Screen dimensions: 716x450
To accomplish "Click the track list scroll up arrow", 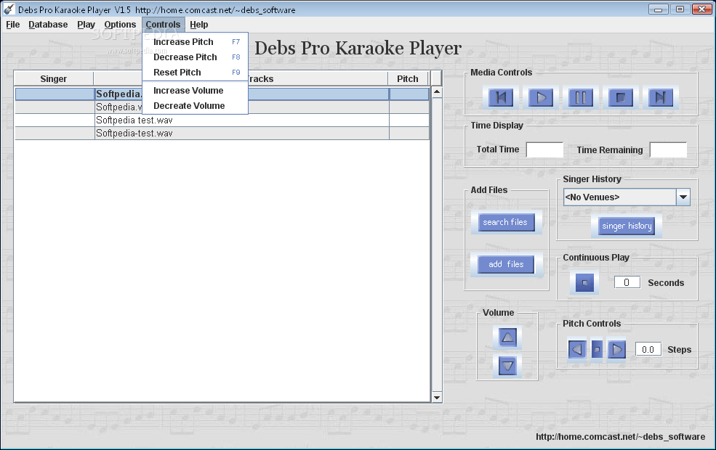I will point(437,91).
